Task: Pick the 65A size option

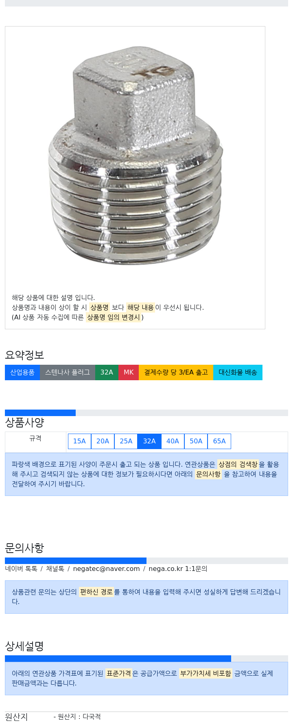Action: pos(219,441)
